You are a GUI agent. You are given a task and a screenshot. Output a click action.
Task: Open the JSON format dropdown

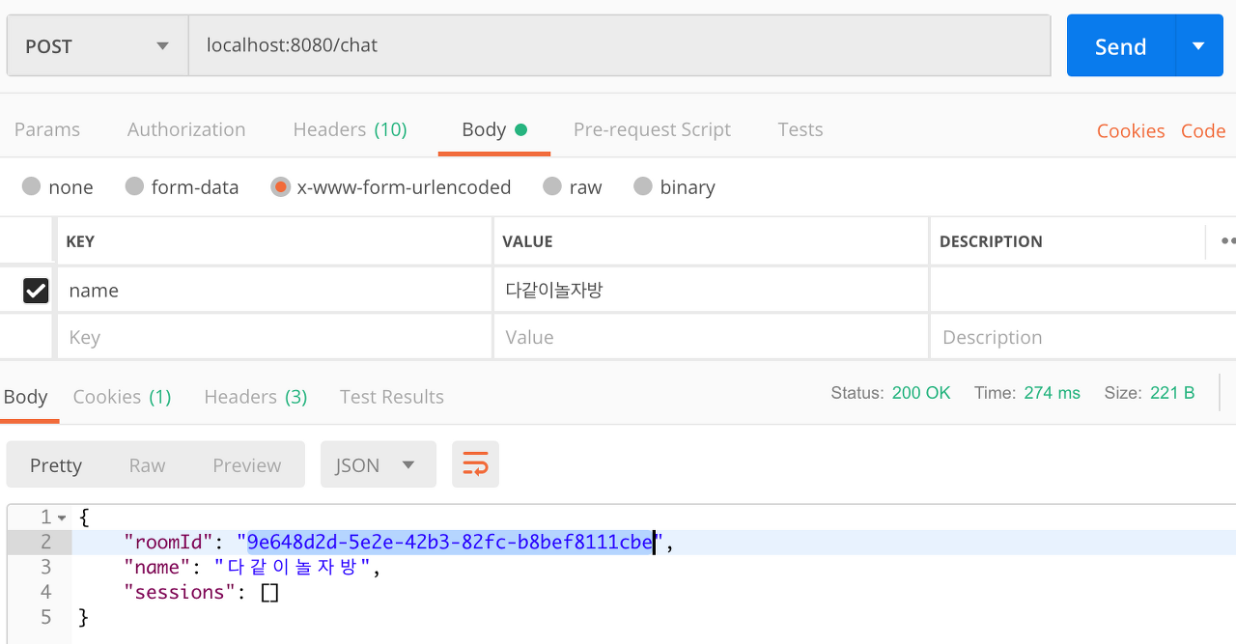(x=379, y=464)
